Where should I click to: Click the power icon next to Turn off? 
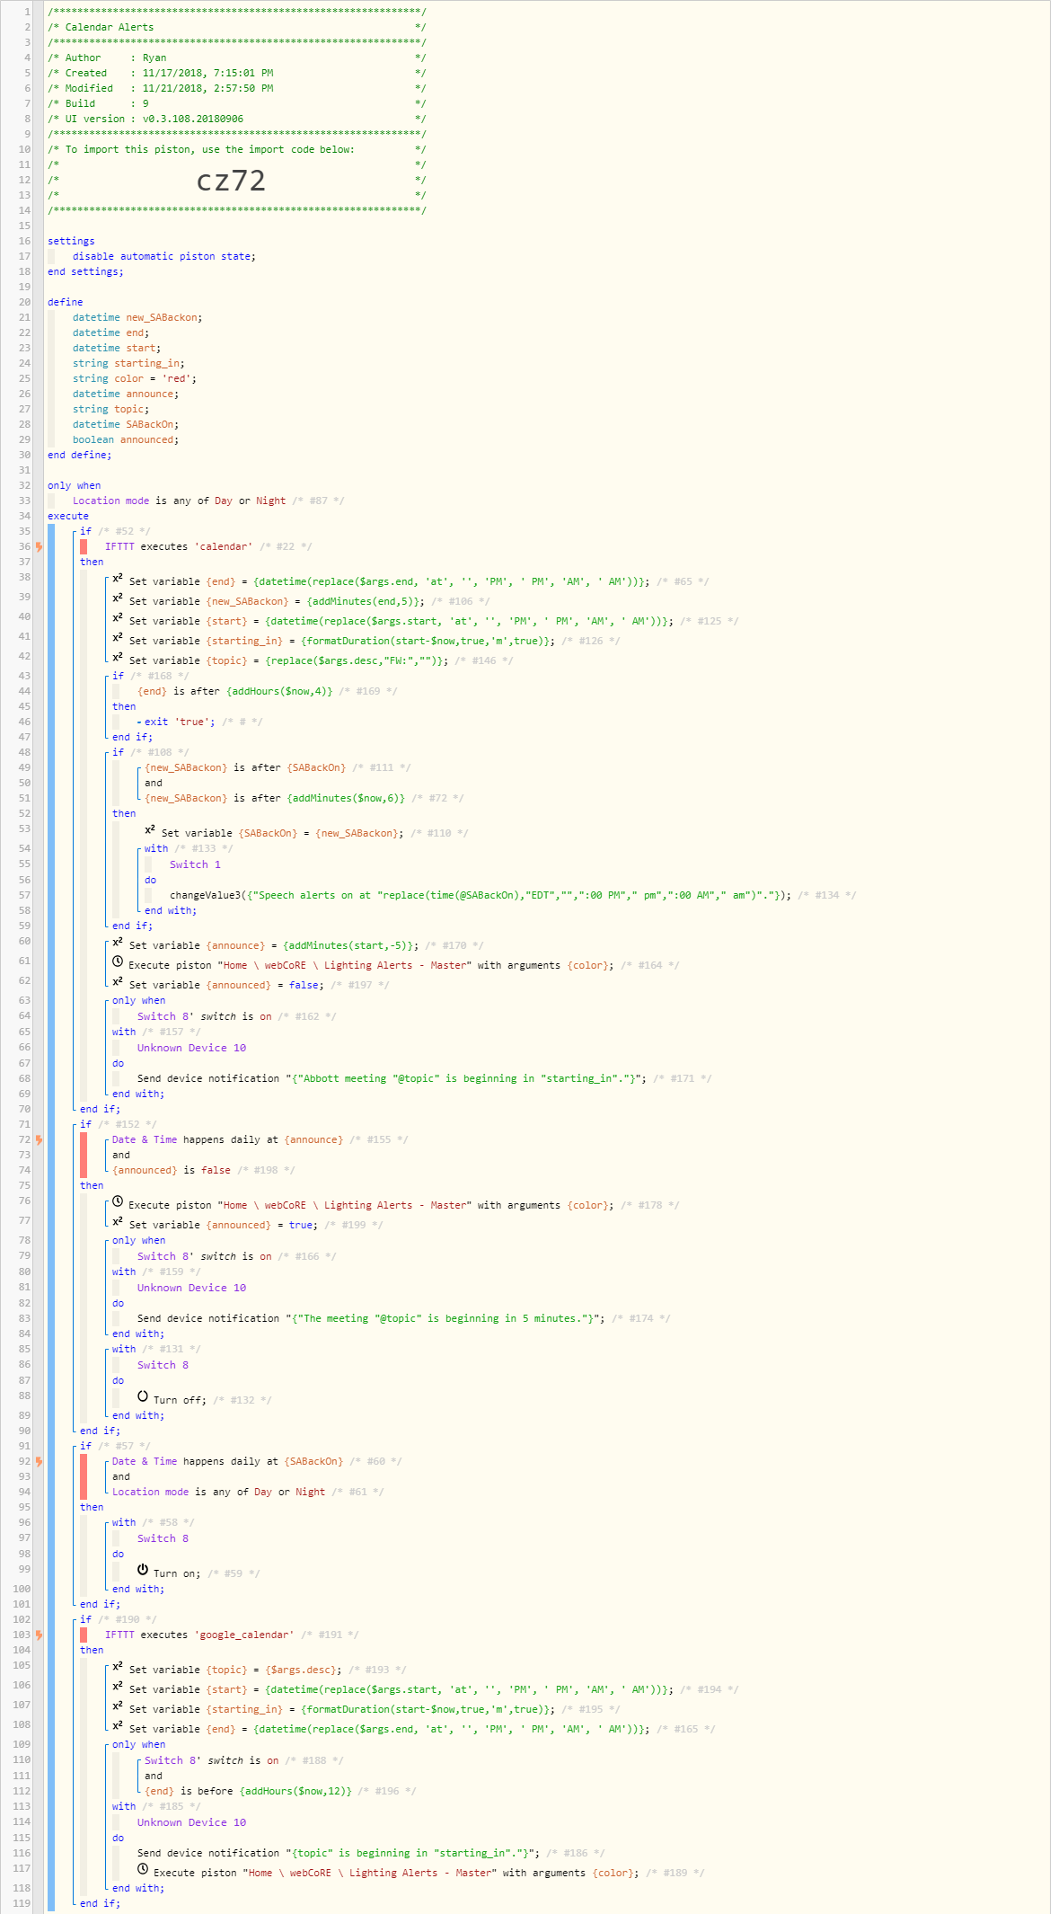click(x=143, y=1396)
